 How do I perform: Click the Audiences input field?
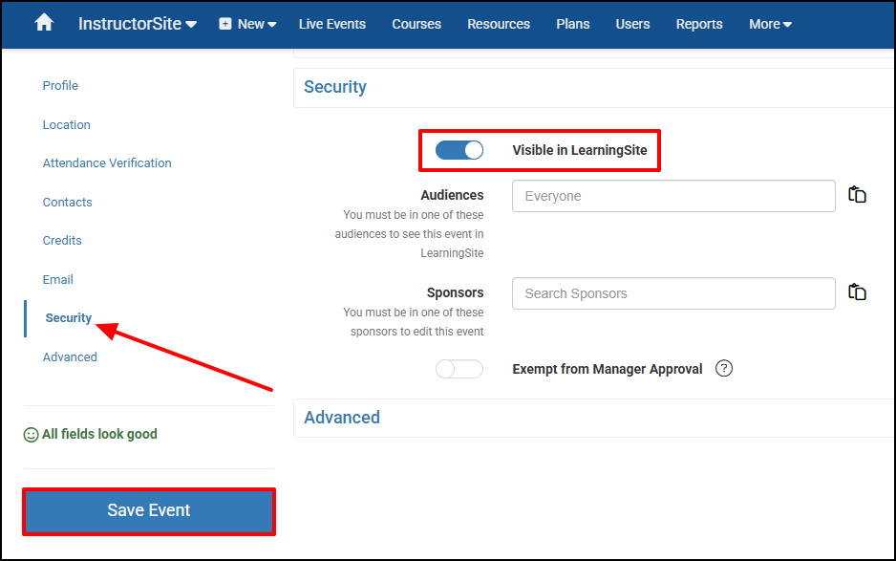click(x=673, y=196)
